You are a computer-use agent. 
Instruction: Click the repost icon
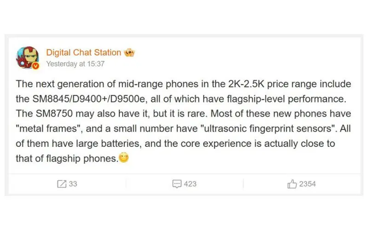(x=62, y=184)
